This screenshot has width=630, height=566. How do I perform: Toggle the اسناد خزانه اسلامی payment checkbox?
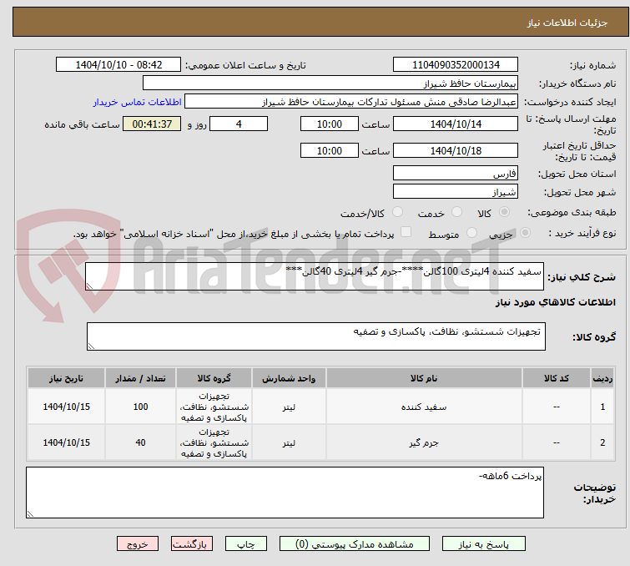pyautogui.click(x=406, y=232)
